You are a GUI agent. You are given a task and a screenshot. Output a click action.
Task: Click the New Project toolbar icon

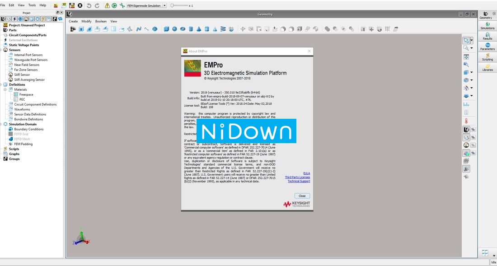(55, 5)
